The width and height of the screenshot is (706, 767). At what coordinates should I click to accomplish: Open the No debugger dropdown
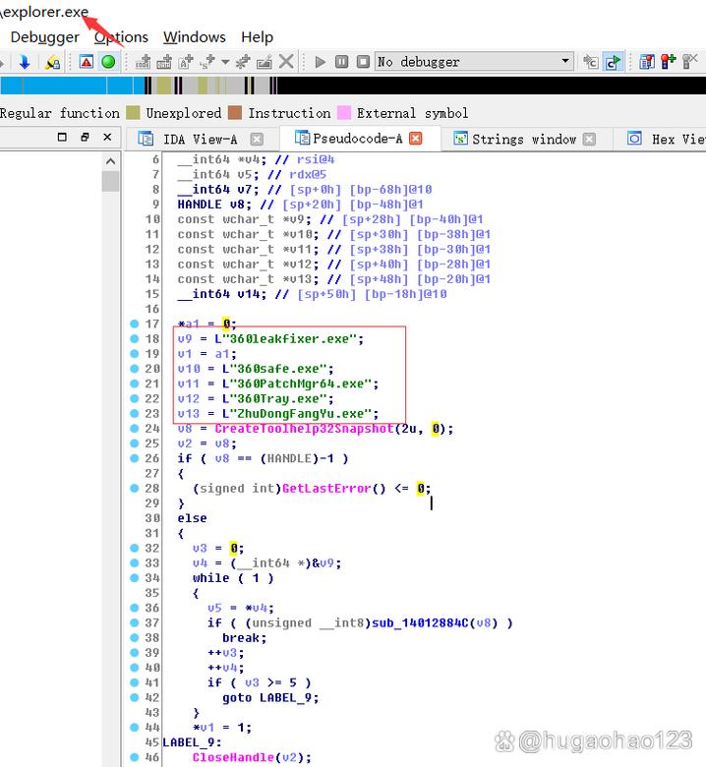coord(565,62)
